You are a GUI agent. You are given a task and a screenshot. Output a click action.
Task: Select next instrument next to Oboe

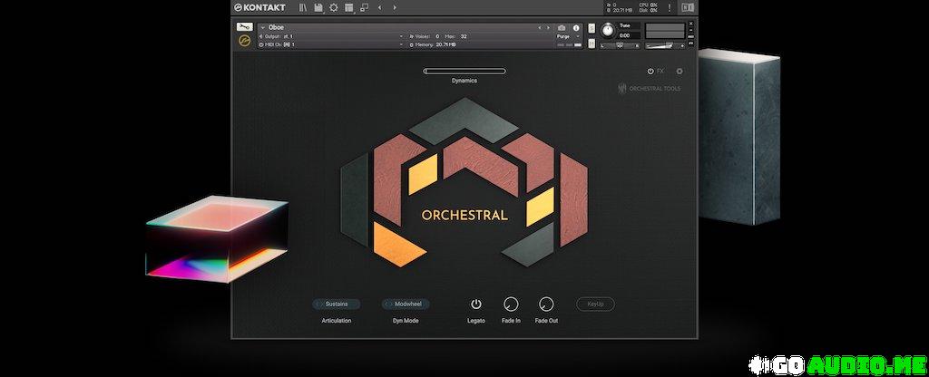pos(548,28)
